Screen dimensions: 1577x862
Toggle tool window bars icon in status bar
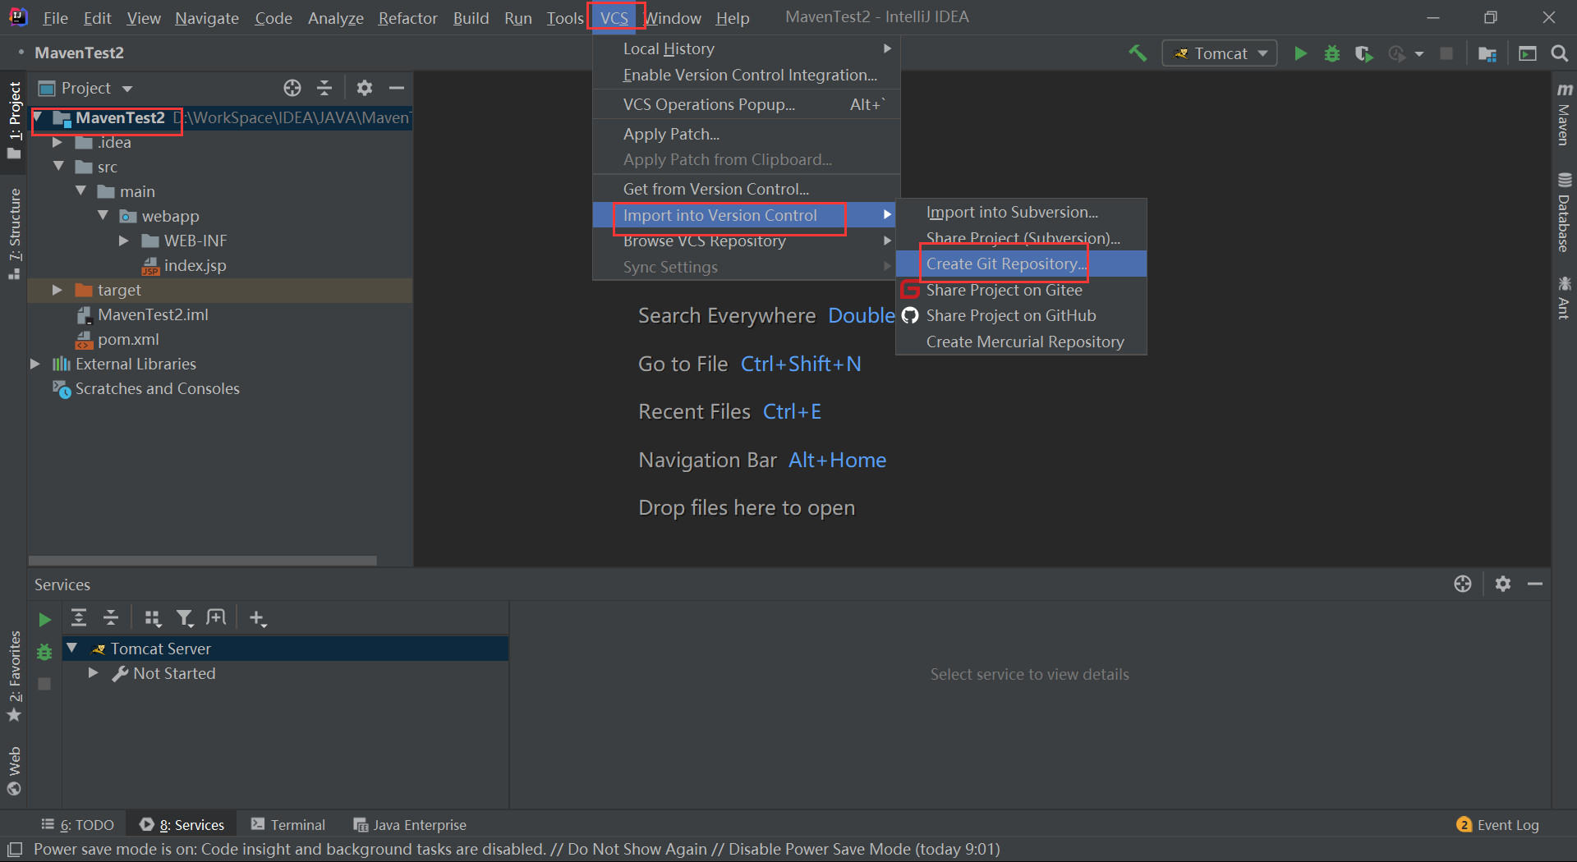[15, 849]
